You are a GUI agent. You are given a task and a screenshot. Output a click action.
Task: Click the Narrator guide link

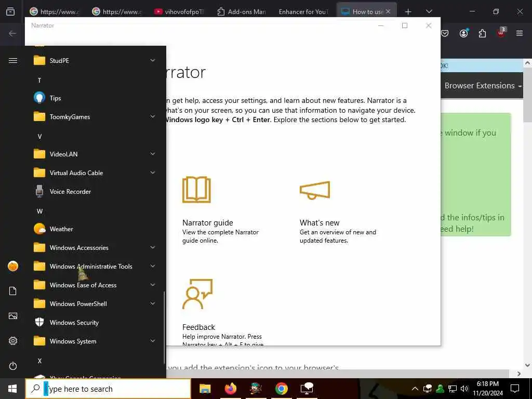point(208,222)
